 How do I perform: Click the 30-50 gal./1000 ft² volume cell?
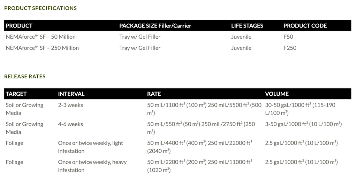tap(300, 109)
